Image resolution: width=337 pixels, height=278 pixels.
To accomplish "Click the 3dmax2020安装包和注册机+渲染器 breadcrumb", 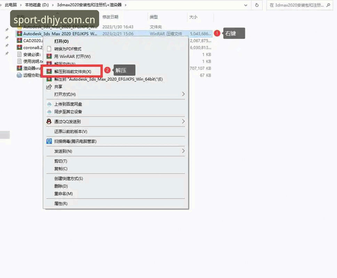I will point(89,5).
